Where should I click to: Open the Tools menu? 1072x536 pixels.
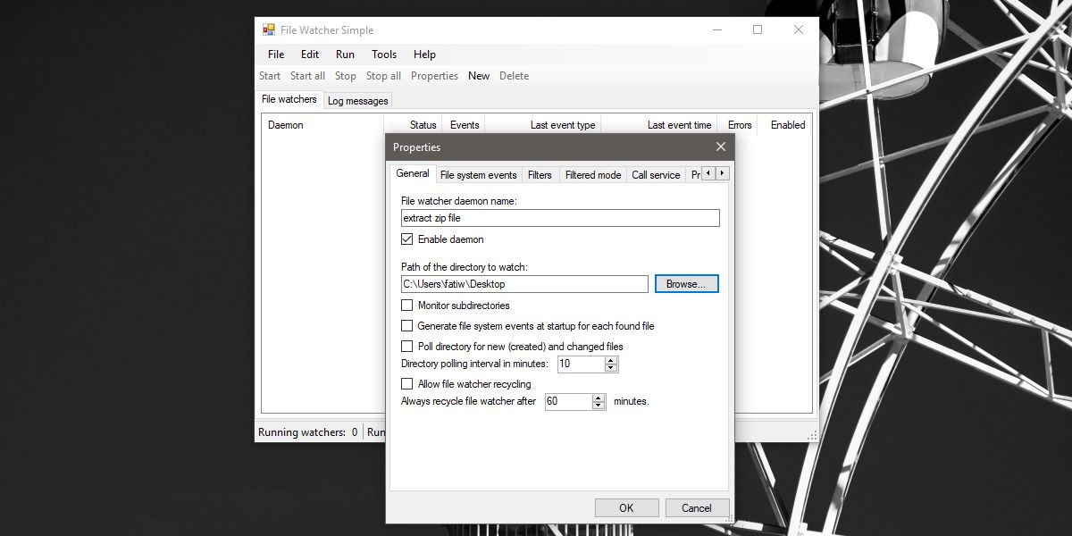(383, 54)
